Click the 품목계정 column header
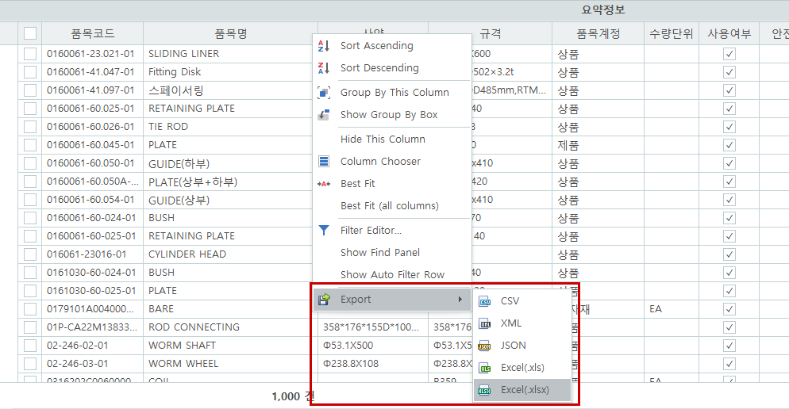Image resolution: width=789 pixels, height=409 pixels. coord(598,33)
